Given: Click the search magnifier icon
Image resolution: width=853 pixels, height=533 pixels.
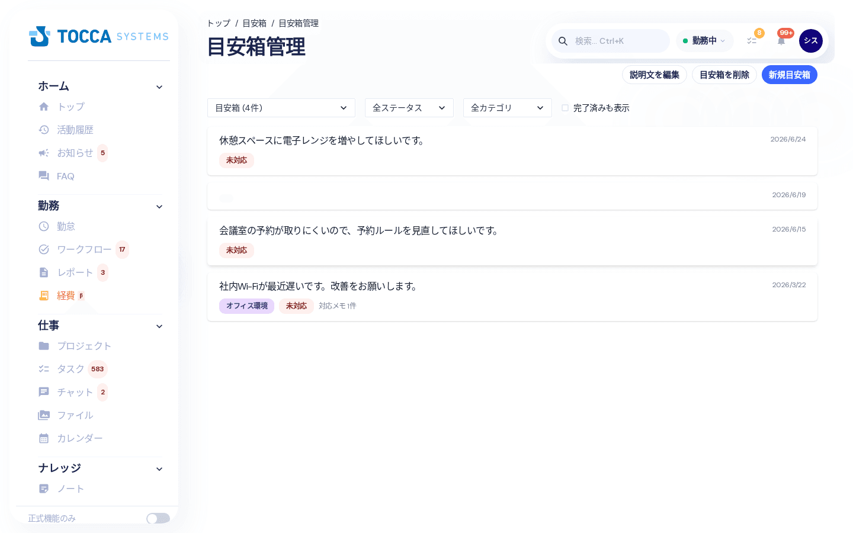Looking at the screenshot, I should pos(563,41).
